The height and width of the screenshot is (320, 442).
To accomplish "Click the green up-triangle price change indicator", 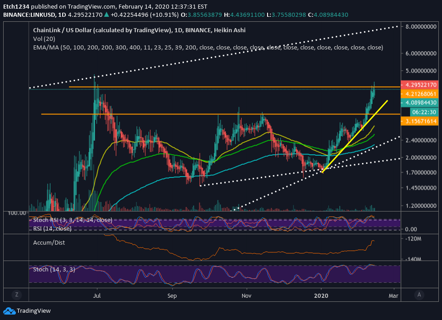I will tap(107, 15).
